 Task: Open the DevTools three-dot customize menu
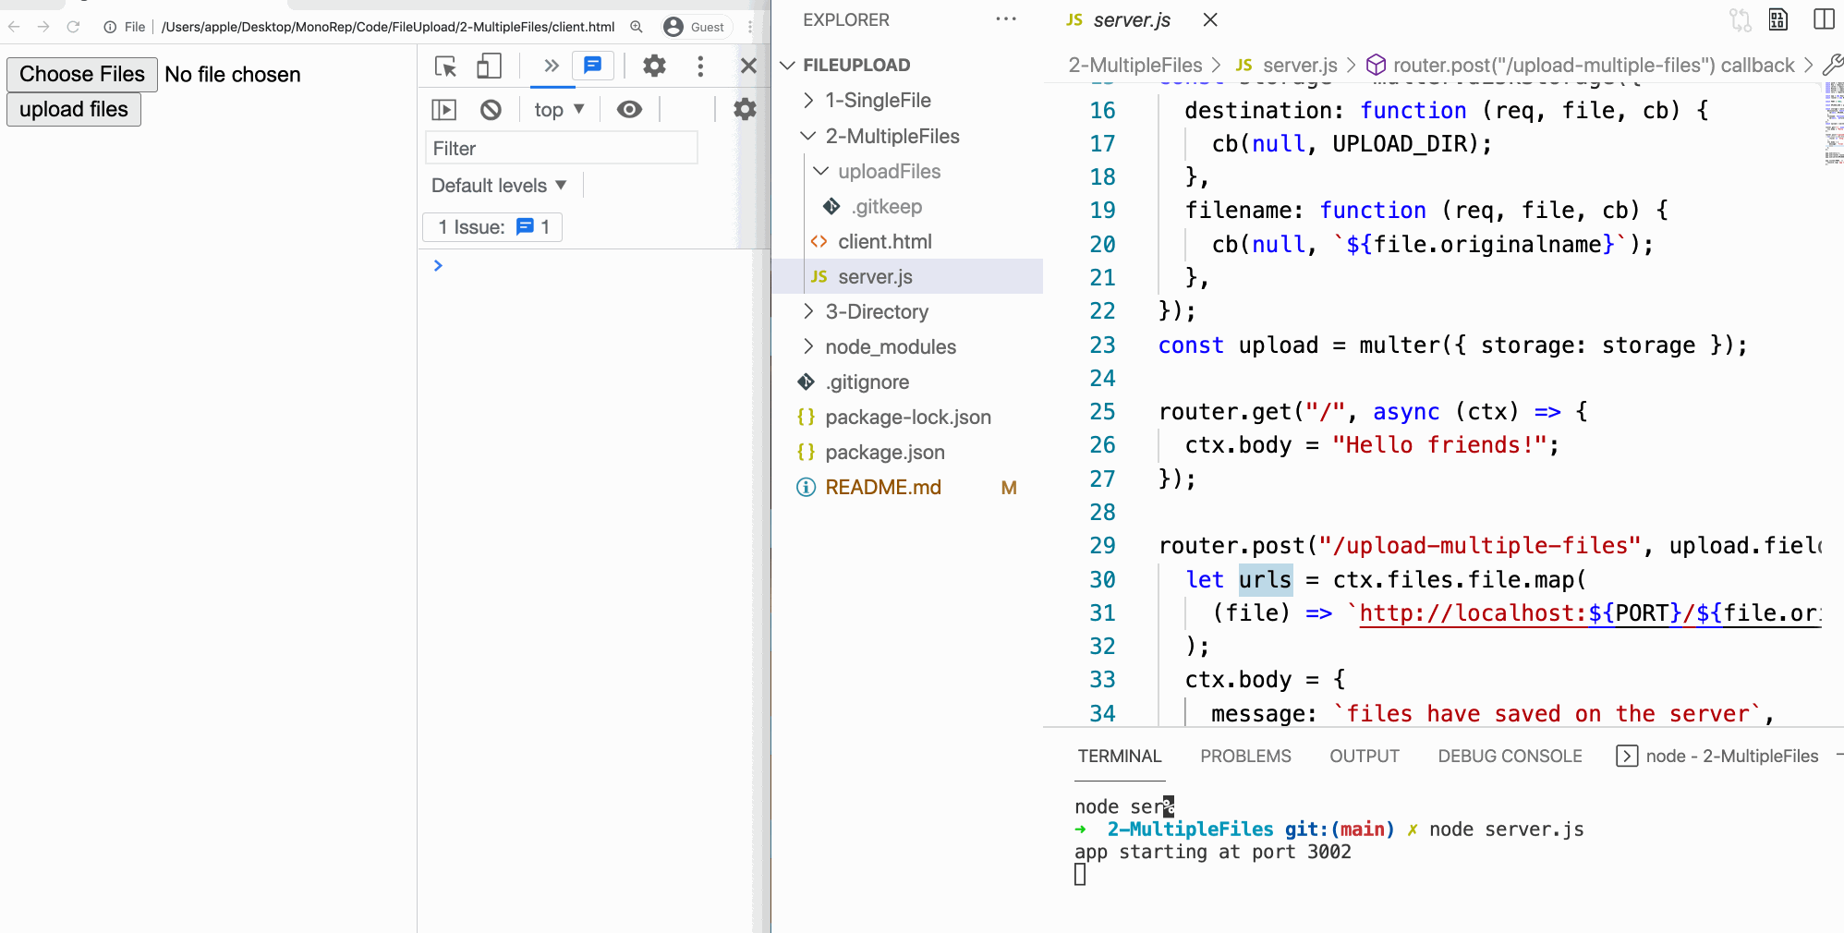700,66
